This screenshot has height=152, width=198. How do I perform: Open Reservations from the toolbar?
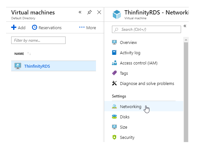click(x=50, y=28)
